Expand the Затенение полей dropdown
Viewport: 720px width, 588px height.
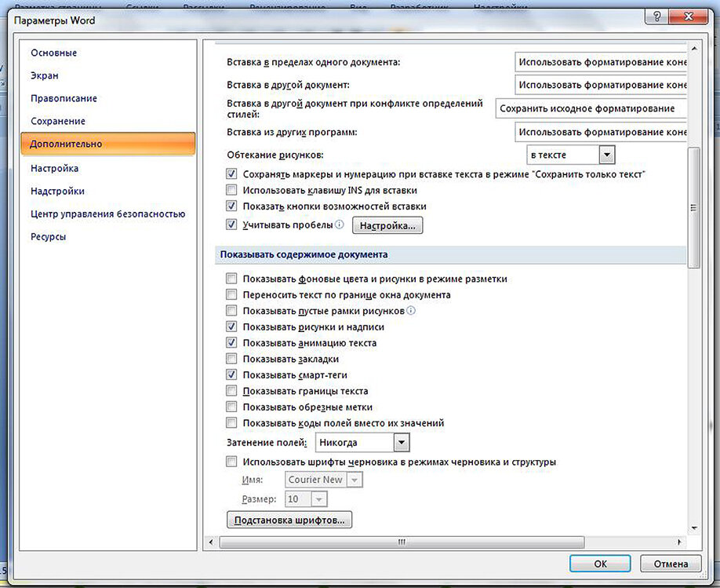(401, 443)
